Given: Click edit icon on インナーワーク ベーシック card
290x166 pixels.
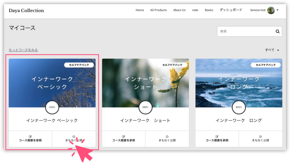Looking at the screenshot, I should click(x=30, y=137).
